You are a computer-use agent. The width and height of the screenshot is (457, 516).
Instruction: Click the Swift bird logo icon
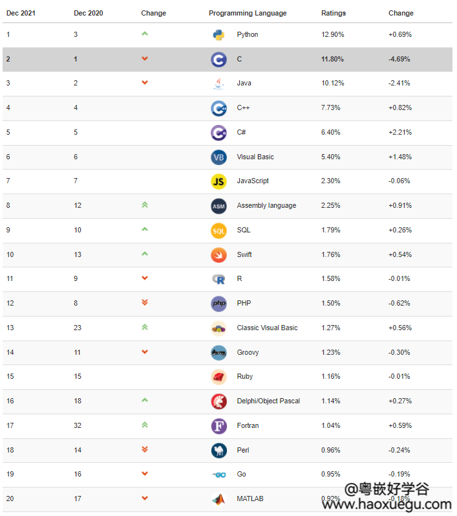(218, 255)
